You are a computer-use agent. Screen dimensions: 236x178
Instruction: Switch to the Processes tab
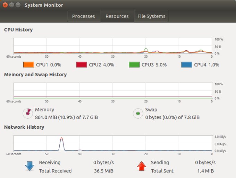83,16
